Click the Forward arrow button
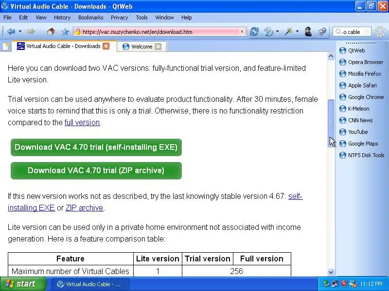The image size is (389, 291). tap(31, 32)
